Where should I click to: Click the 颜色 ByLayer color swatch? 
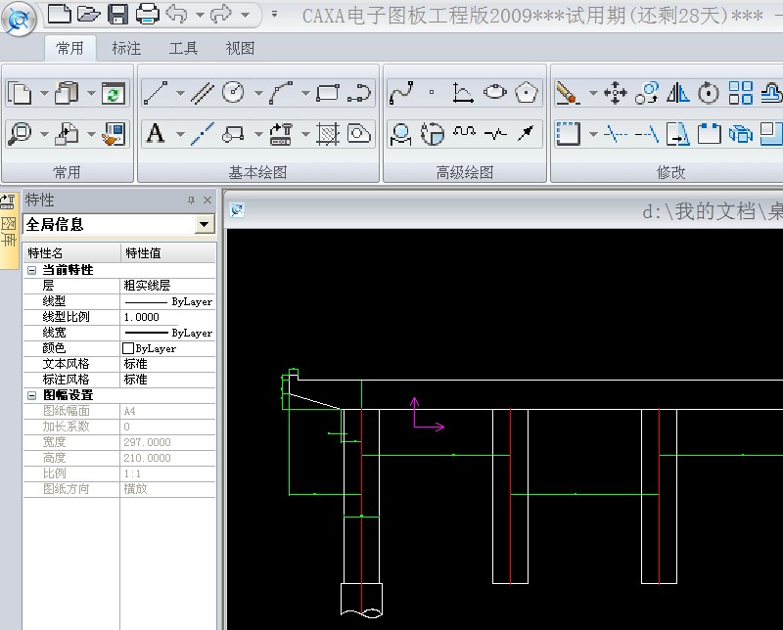pos(128,348)
